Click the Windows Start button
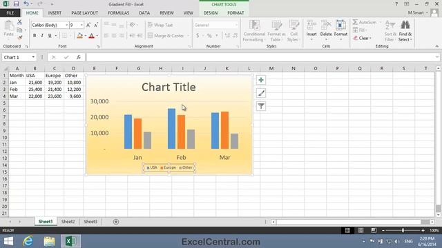442x248 pixels. point(8,241)
